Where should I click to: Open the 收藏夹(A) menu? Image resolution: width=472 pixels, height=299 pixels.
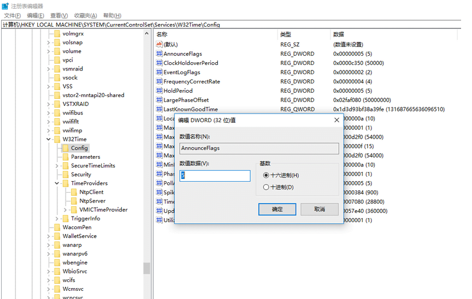click(85, 16)
